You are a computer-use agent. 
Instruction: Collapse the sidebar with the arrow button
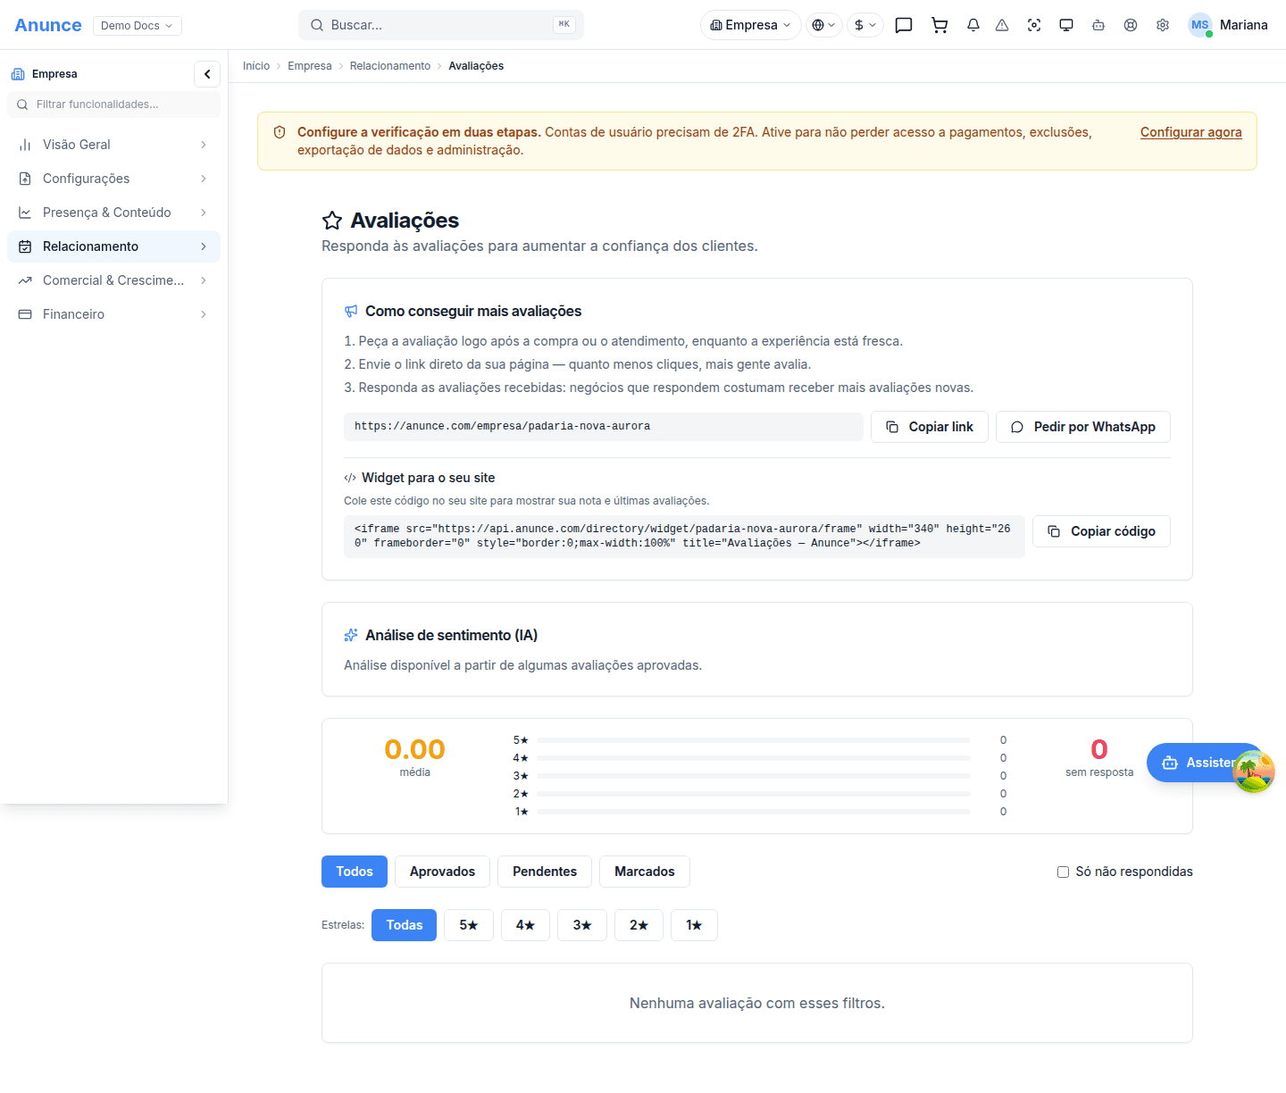tap(207, 74)
